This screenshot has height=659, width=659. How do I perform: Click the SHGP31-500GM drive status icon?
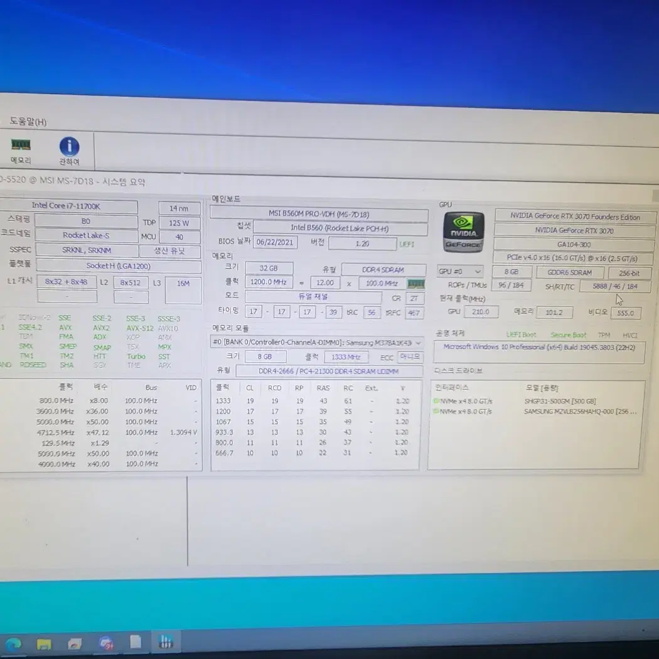pos(436,401)
